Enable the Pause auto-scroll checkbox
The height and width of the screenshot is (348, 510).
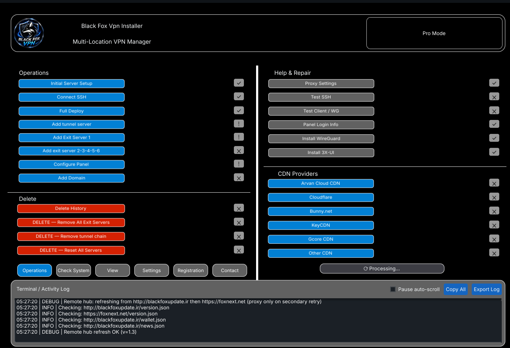point(393,289)
